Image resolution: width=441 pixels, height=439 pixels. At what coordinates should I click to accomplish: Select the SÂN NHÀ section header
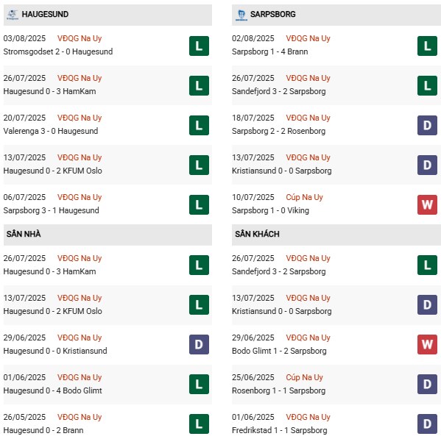coord(107,235)
